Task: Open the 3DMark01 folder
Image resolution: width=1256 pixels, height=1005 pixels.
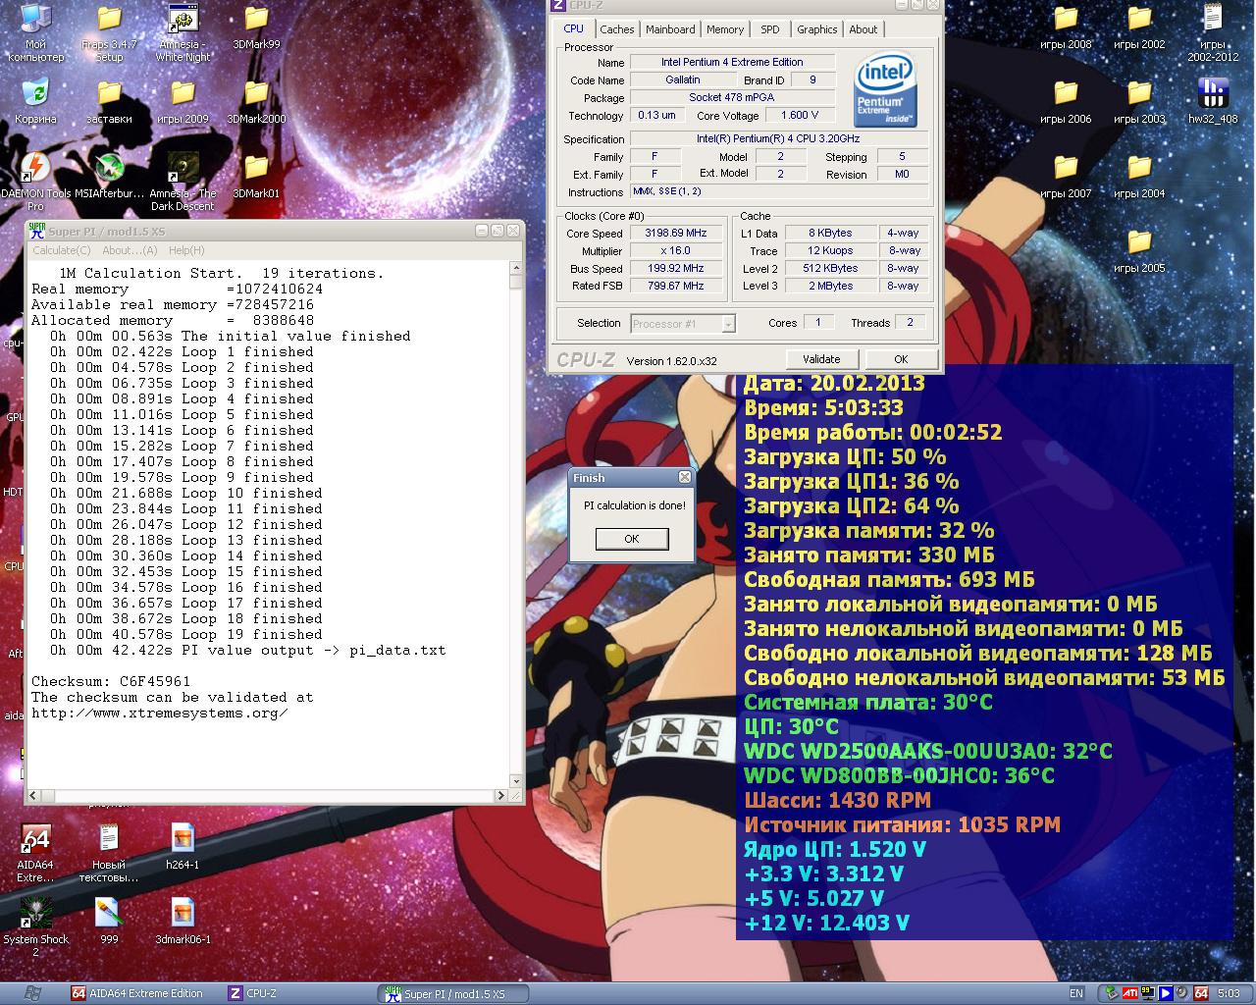Action: coord(256,176)
